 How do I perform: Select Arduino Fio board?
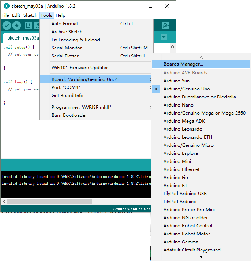[201, 178]
